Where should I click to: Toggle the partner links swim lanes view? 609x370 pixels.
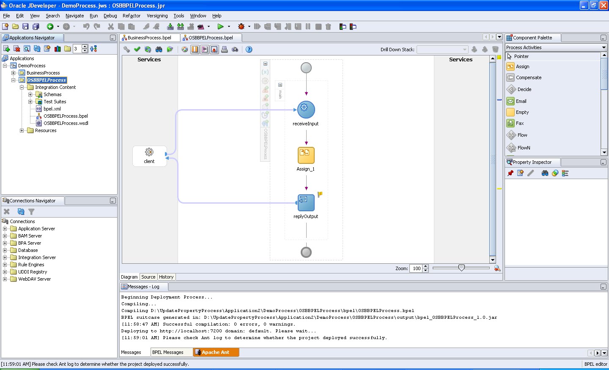[x=195, y=49]
